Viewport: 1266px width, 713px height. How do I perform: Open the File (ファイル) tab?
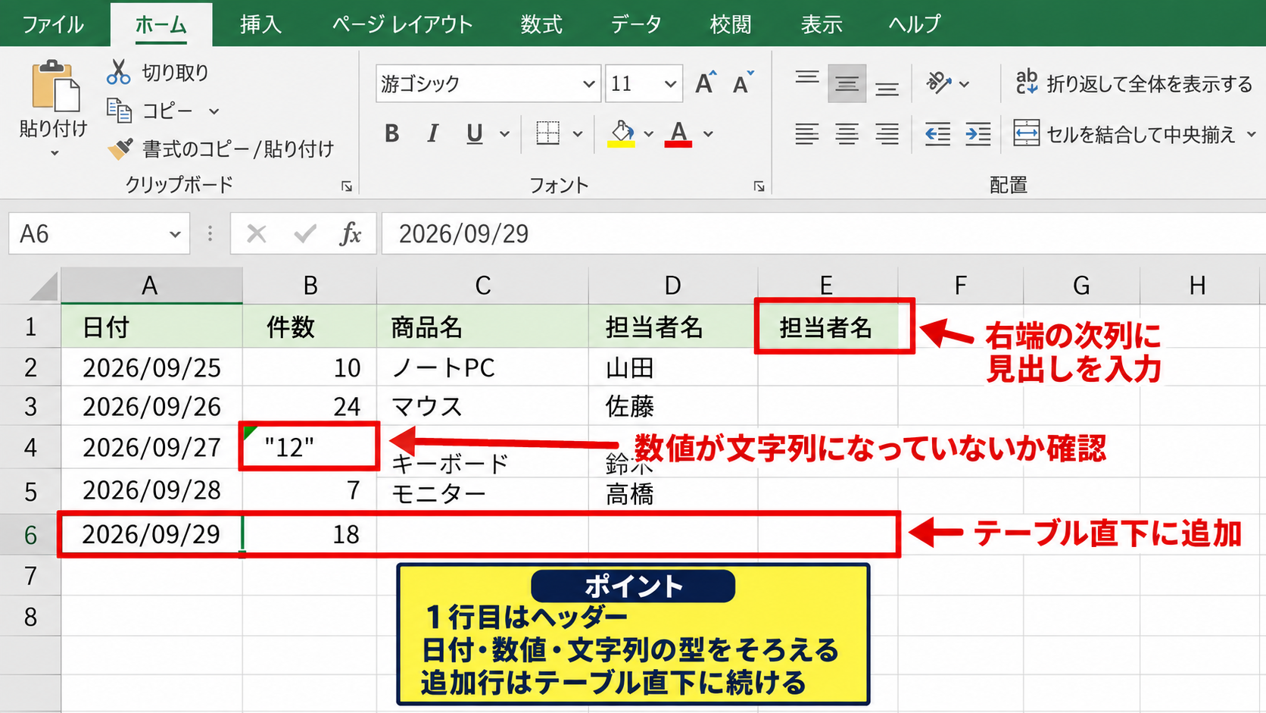(52, 24)
